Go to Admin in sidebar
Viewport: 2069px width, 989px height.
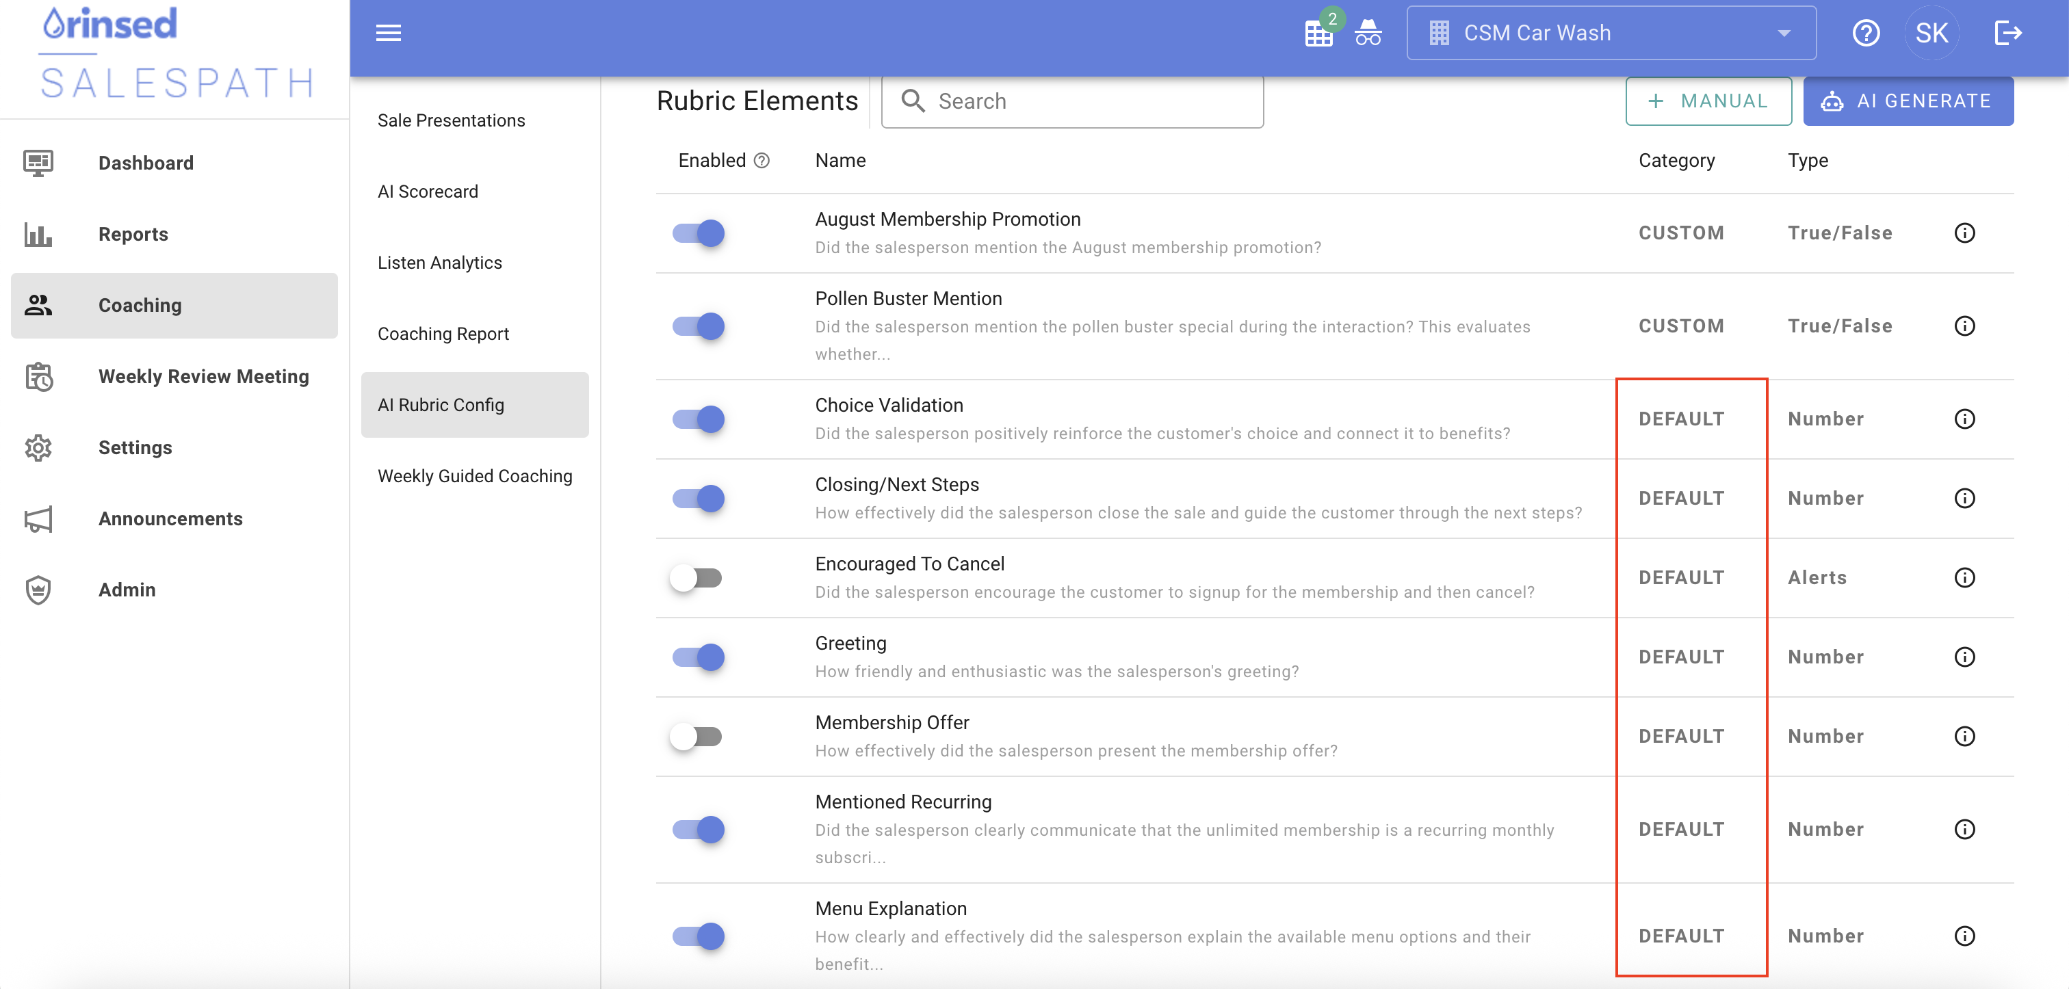click(174, 590)
